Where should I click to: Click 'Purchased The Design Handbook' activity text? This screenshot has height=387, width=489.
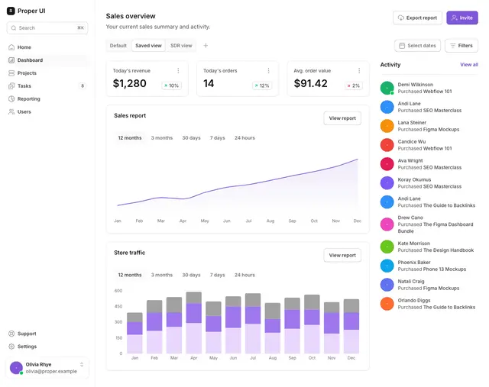tap(436, 250)
